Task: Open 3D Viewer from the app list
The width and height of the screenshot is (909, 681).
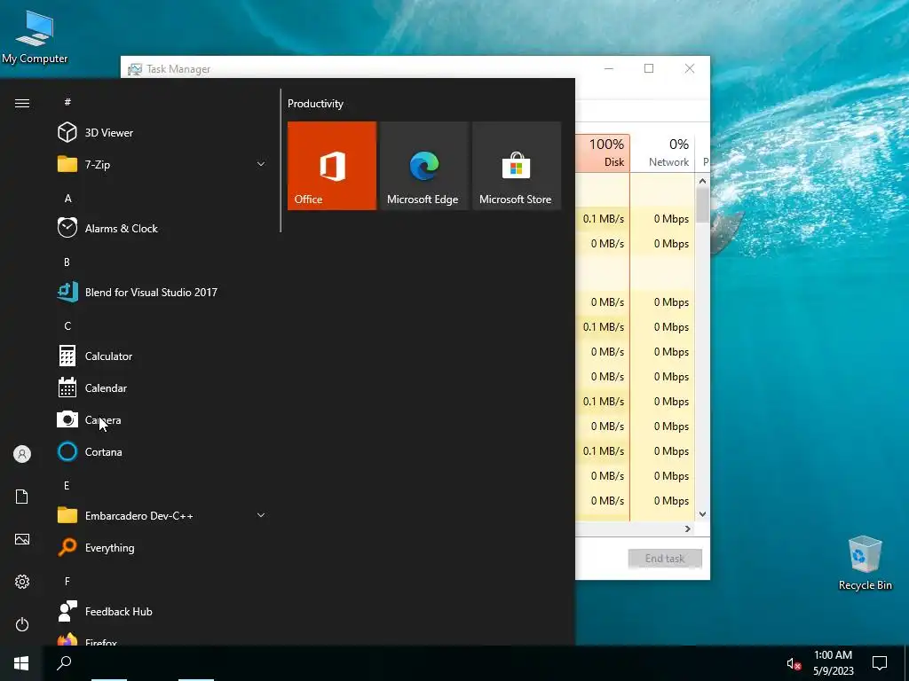Action: click(x=162, y=133)
